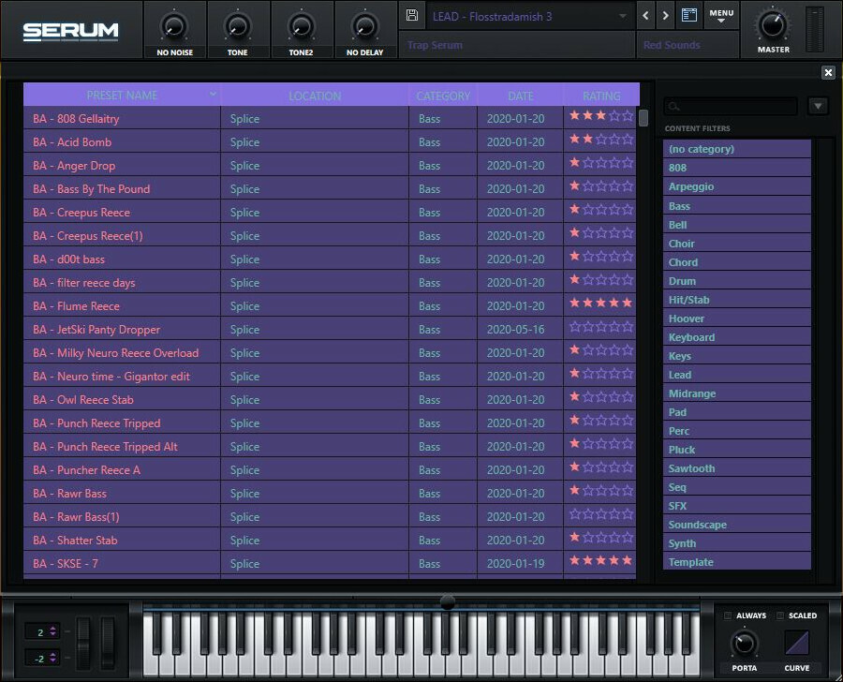Set star rating for BA - Rawr Bass(1)

tap(601, 513)
